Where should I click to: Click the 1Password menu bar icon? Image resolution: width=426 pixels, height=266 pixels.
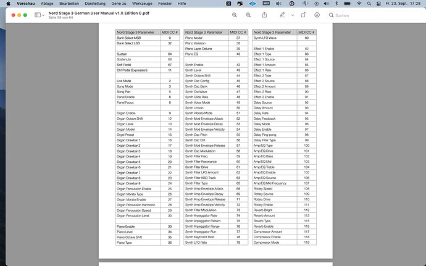[x=292, y=4]
